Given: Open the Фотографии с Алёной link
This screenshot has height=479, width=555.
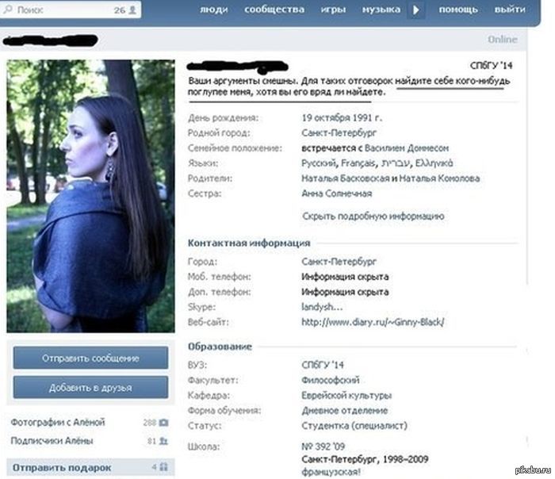Looking at the screenshot, I should point(58,423).
